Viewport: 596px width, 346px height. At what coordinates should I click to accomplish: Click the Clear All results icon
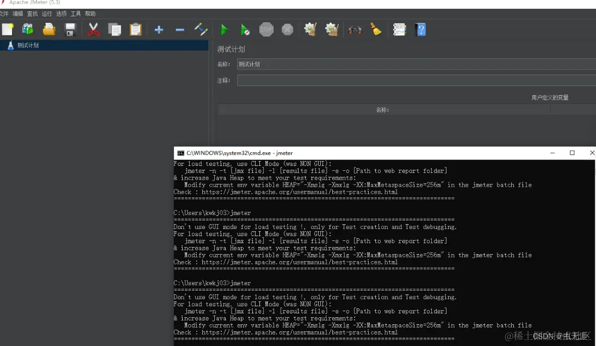pos(332,29)
